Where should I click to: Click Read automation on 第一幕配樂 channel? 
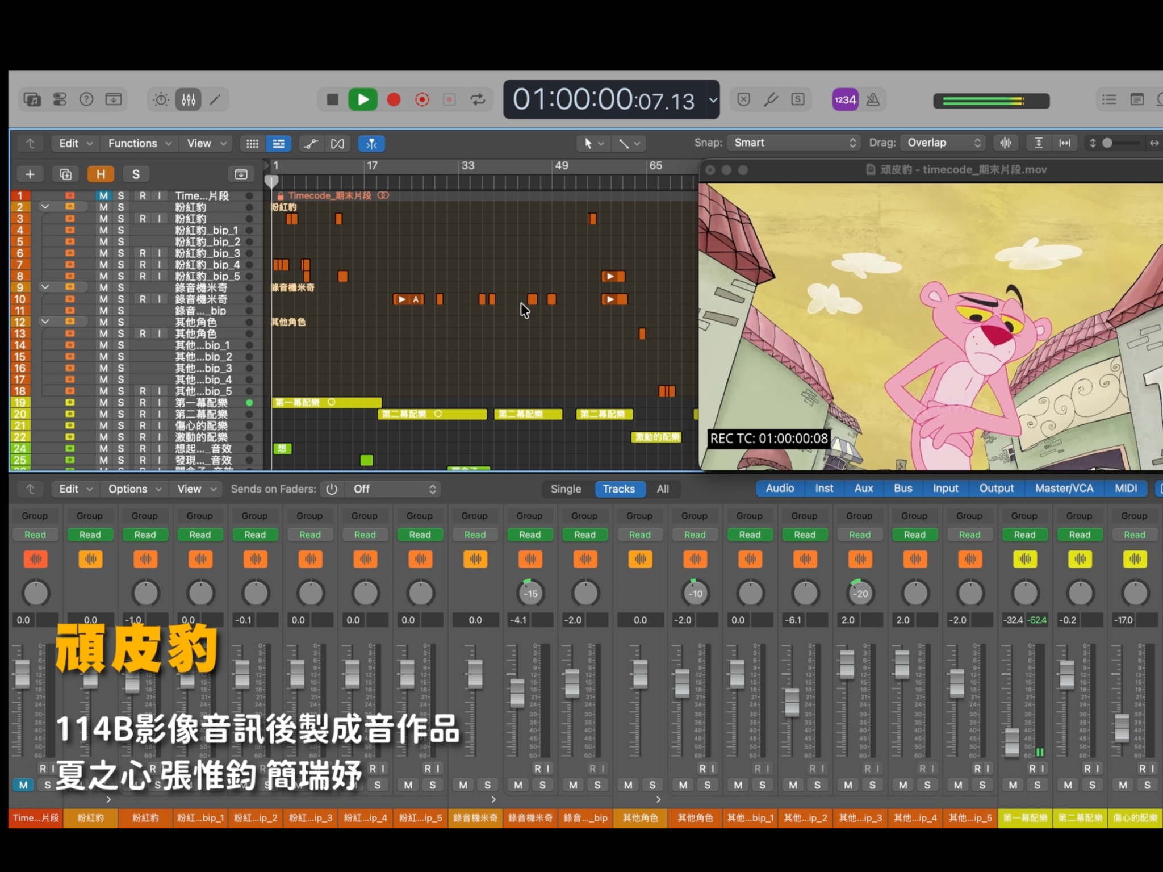tap(1024, 535)
